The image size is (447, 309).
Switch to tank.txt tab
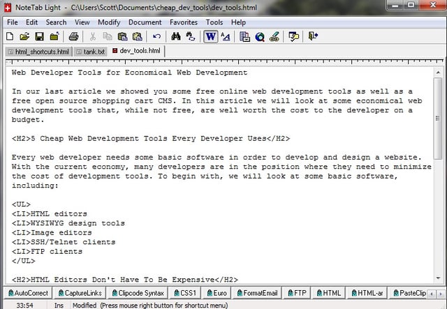tap(91, 52)
